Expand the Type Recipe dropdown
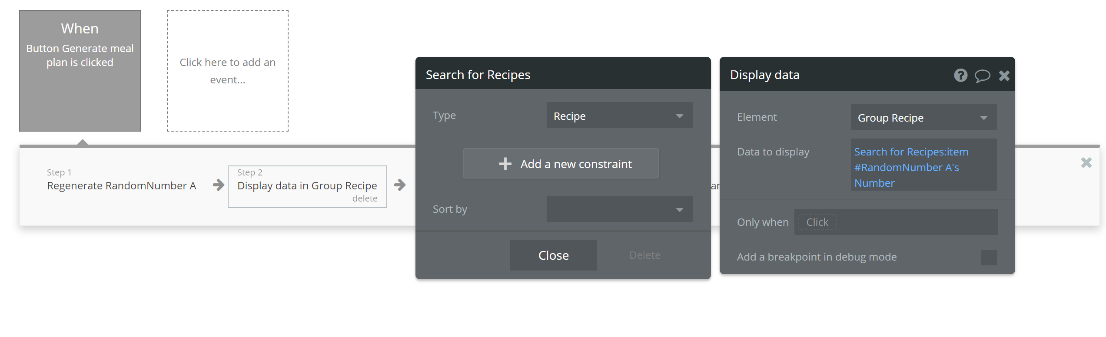 [x=619, y=116]
